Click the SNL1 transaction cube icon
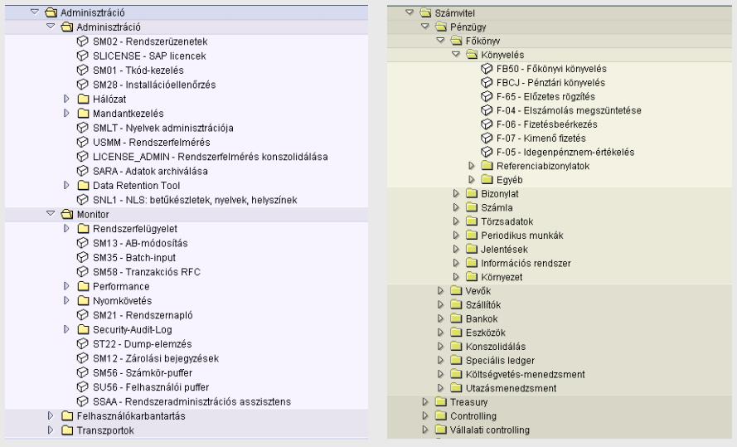 point(83,200)
